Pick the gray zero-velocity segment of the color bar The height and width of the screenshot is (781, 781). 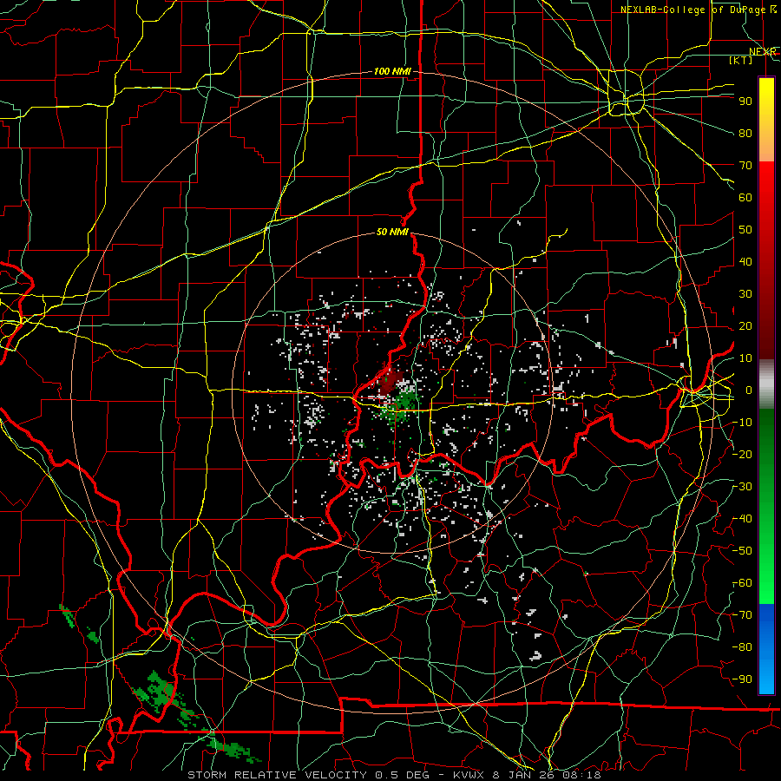(x=766, y=384)
